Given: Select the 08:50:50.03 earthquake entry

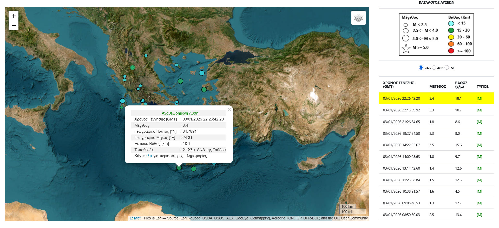Looking at the screenshot, I should tap(401, 215).
